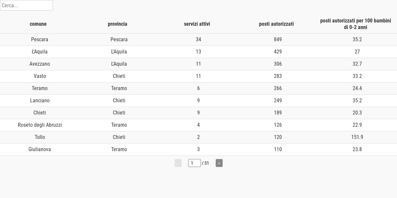Image resolution: width=397 pixels, height=198 pixels.
Task: Click the Giulianova comune cell
Action: tap(40, 149)
